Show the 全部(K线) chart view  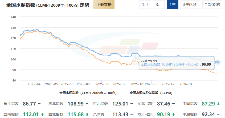point(212,5)
